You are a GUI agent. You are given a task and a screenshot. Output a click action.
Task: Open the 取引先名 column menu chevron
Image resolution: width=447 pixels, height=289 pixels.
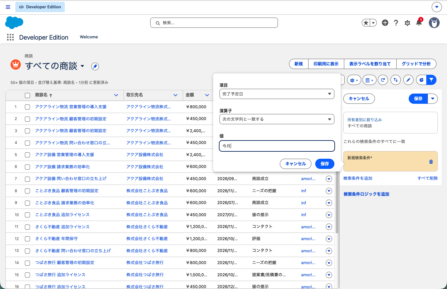click(x=175, y=95)
